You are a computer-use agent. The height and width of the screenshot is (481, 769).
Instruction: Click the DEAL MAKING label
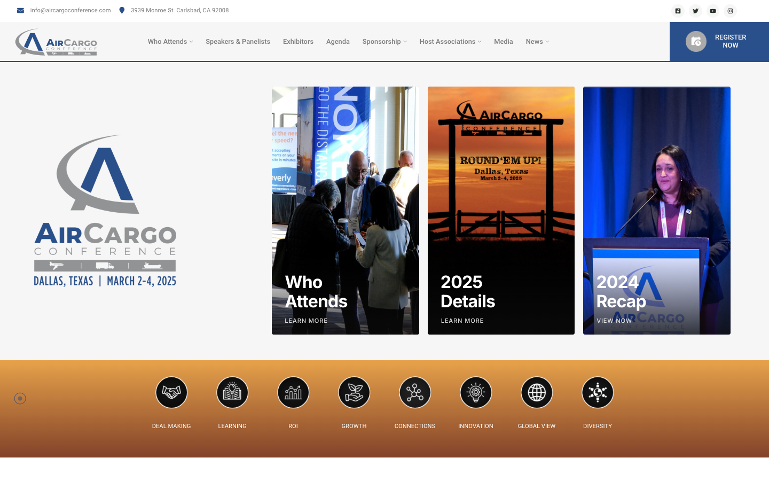click(x=171, y=426)
